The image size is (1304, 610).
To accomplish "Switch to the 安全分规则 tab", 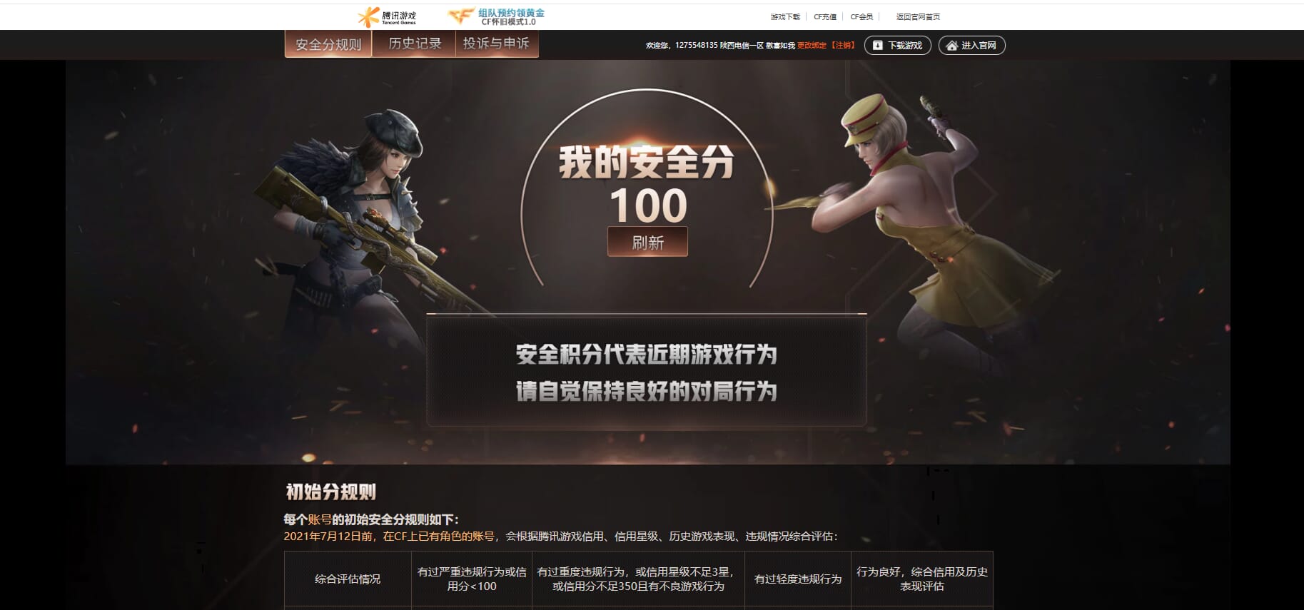I will [328, 44].
